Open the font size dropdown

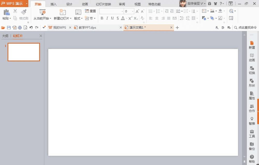tap(133, 11)
